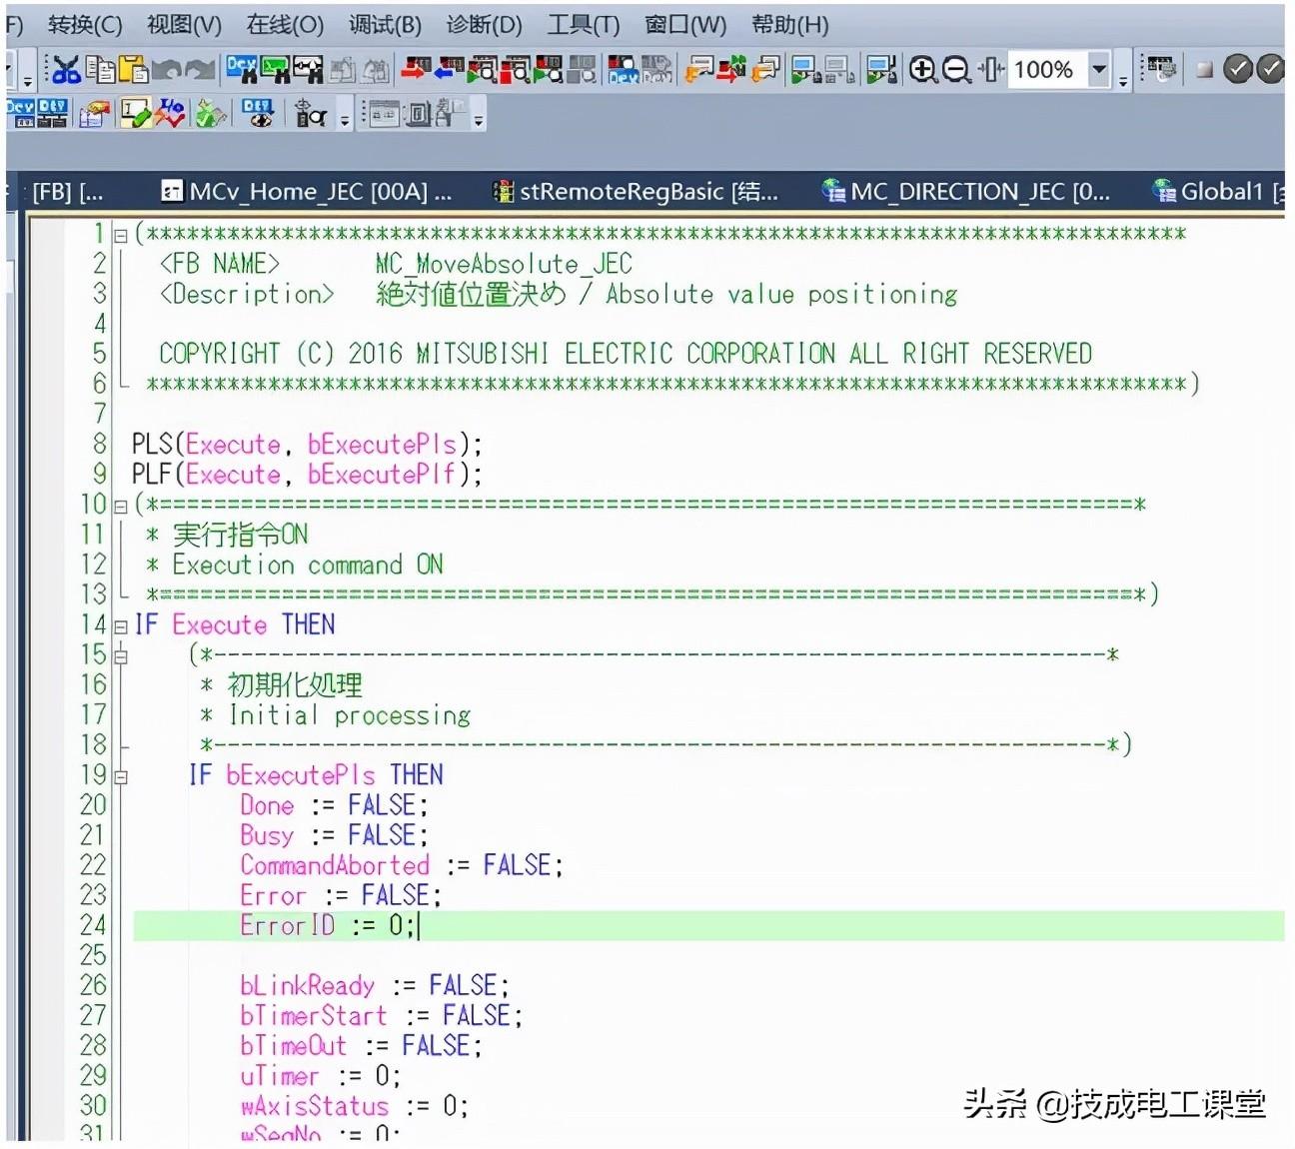Click the Dev eye watch icon

click(258, 114)
